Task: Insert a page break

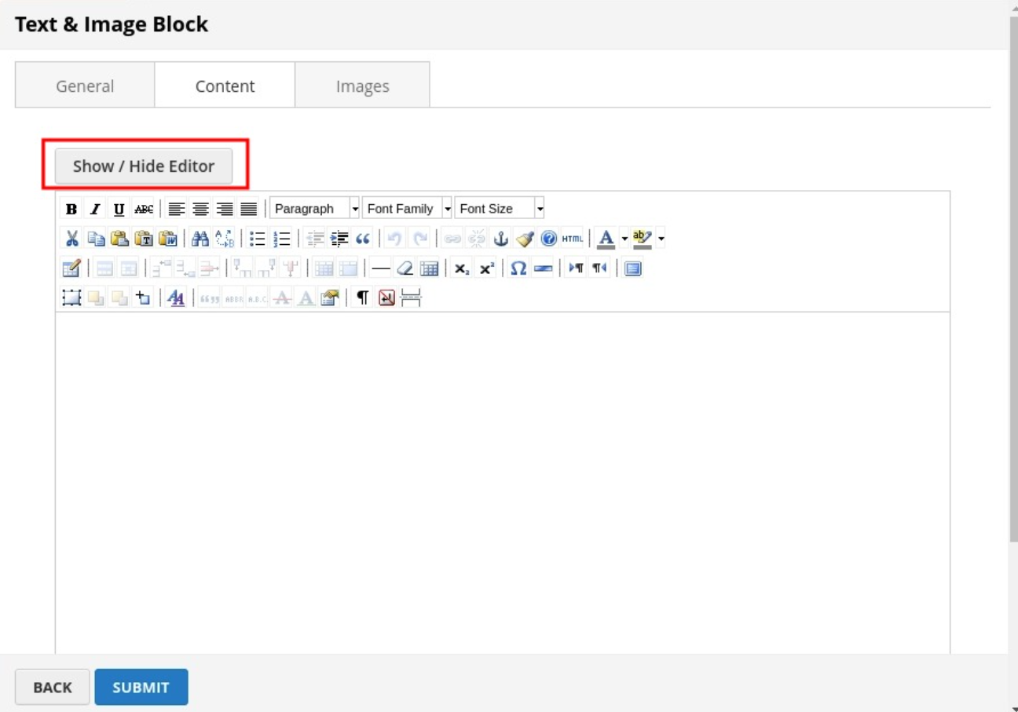Action: 411,298
